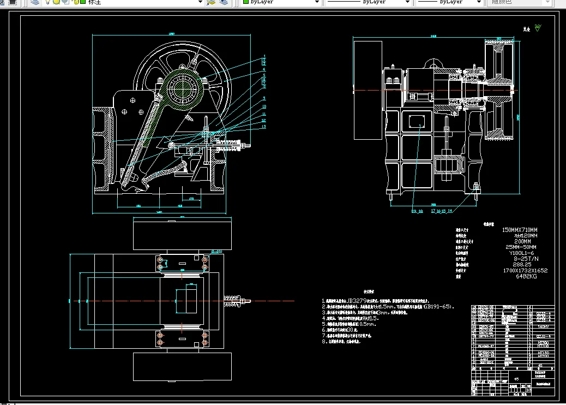
Task: Click the Layer Previous icon
Action: pyautogui.click(x=224, y=2)
